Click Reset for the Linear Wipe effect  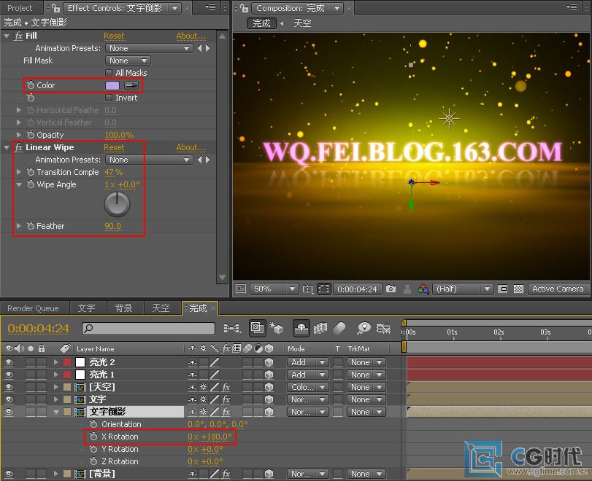(114, 147)
